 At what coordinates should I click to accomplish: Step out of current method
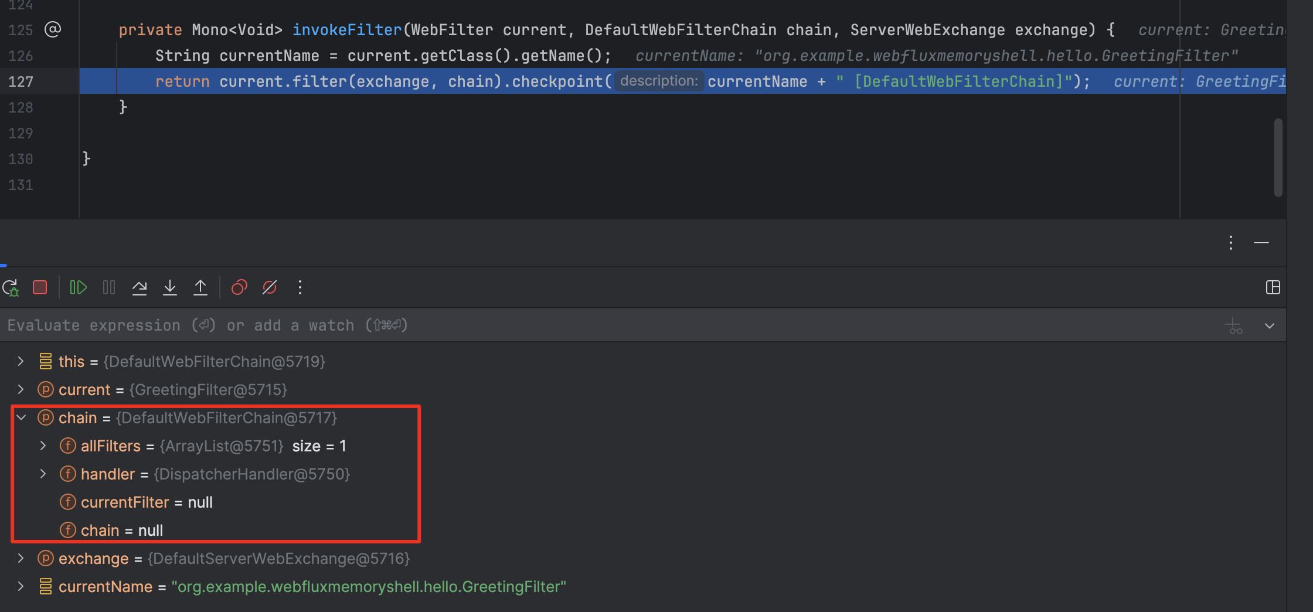click(200, 287)
